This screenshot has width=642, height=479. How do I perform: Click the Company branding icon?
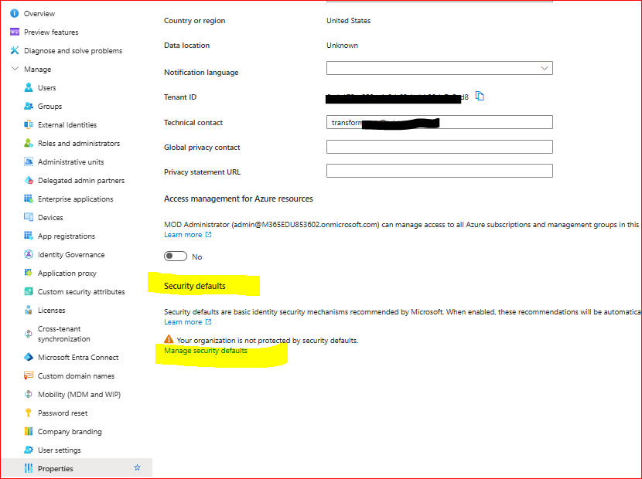pos(29,431)
